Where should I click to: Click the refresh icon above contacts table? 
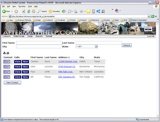(x=4, y=53)
